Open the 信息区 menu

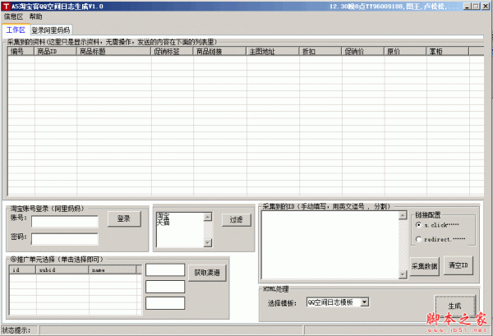tap(13, 16)
